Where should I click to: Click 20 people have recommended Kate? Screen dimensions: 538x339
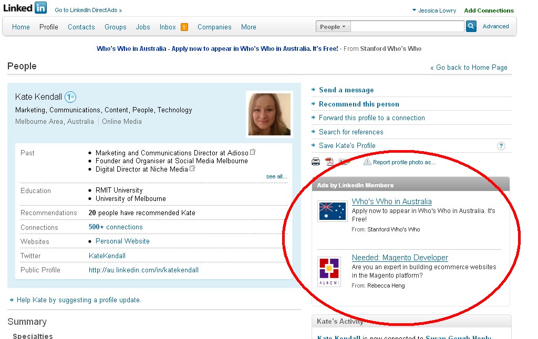pyautogui.click(x=142, y=213)
